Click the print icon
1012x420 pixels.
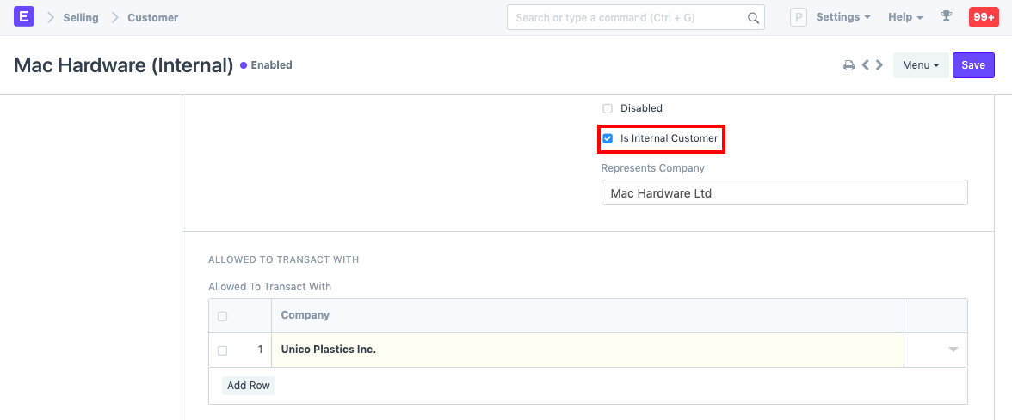click(x=848, y=65)
